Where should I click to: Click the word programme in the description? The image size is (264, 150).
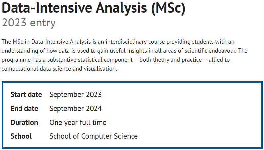(16, 60)
